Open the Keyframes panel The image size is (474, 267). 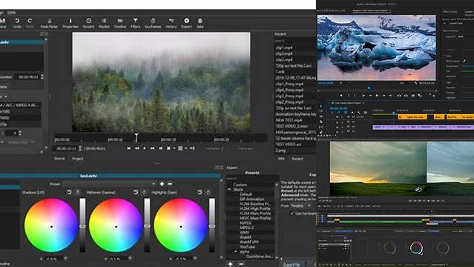[153, 23]
